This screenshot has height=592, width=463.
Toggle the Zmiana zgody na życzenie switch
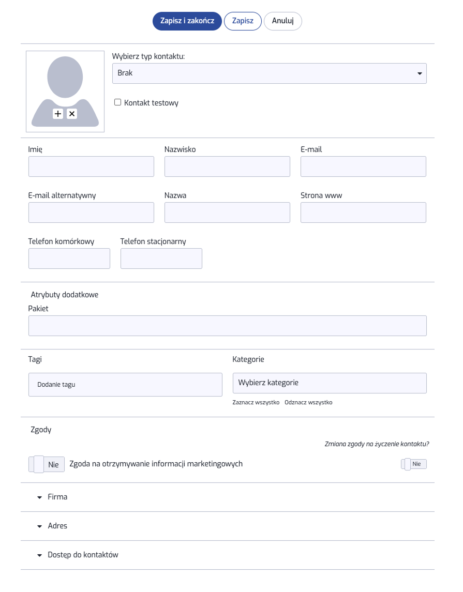click(x=414, y=464)
